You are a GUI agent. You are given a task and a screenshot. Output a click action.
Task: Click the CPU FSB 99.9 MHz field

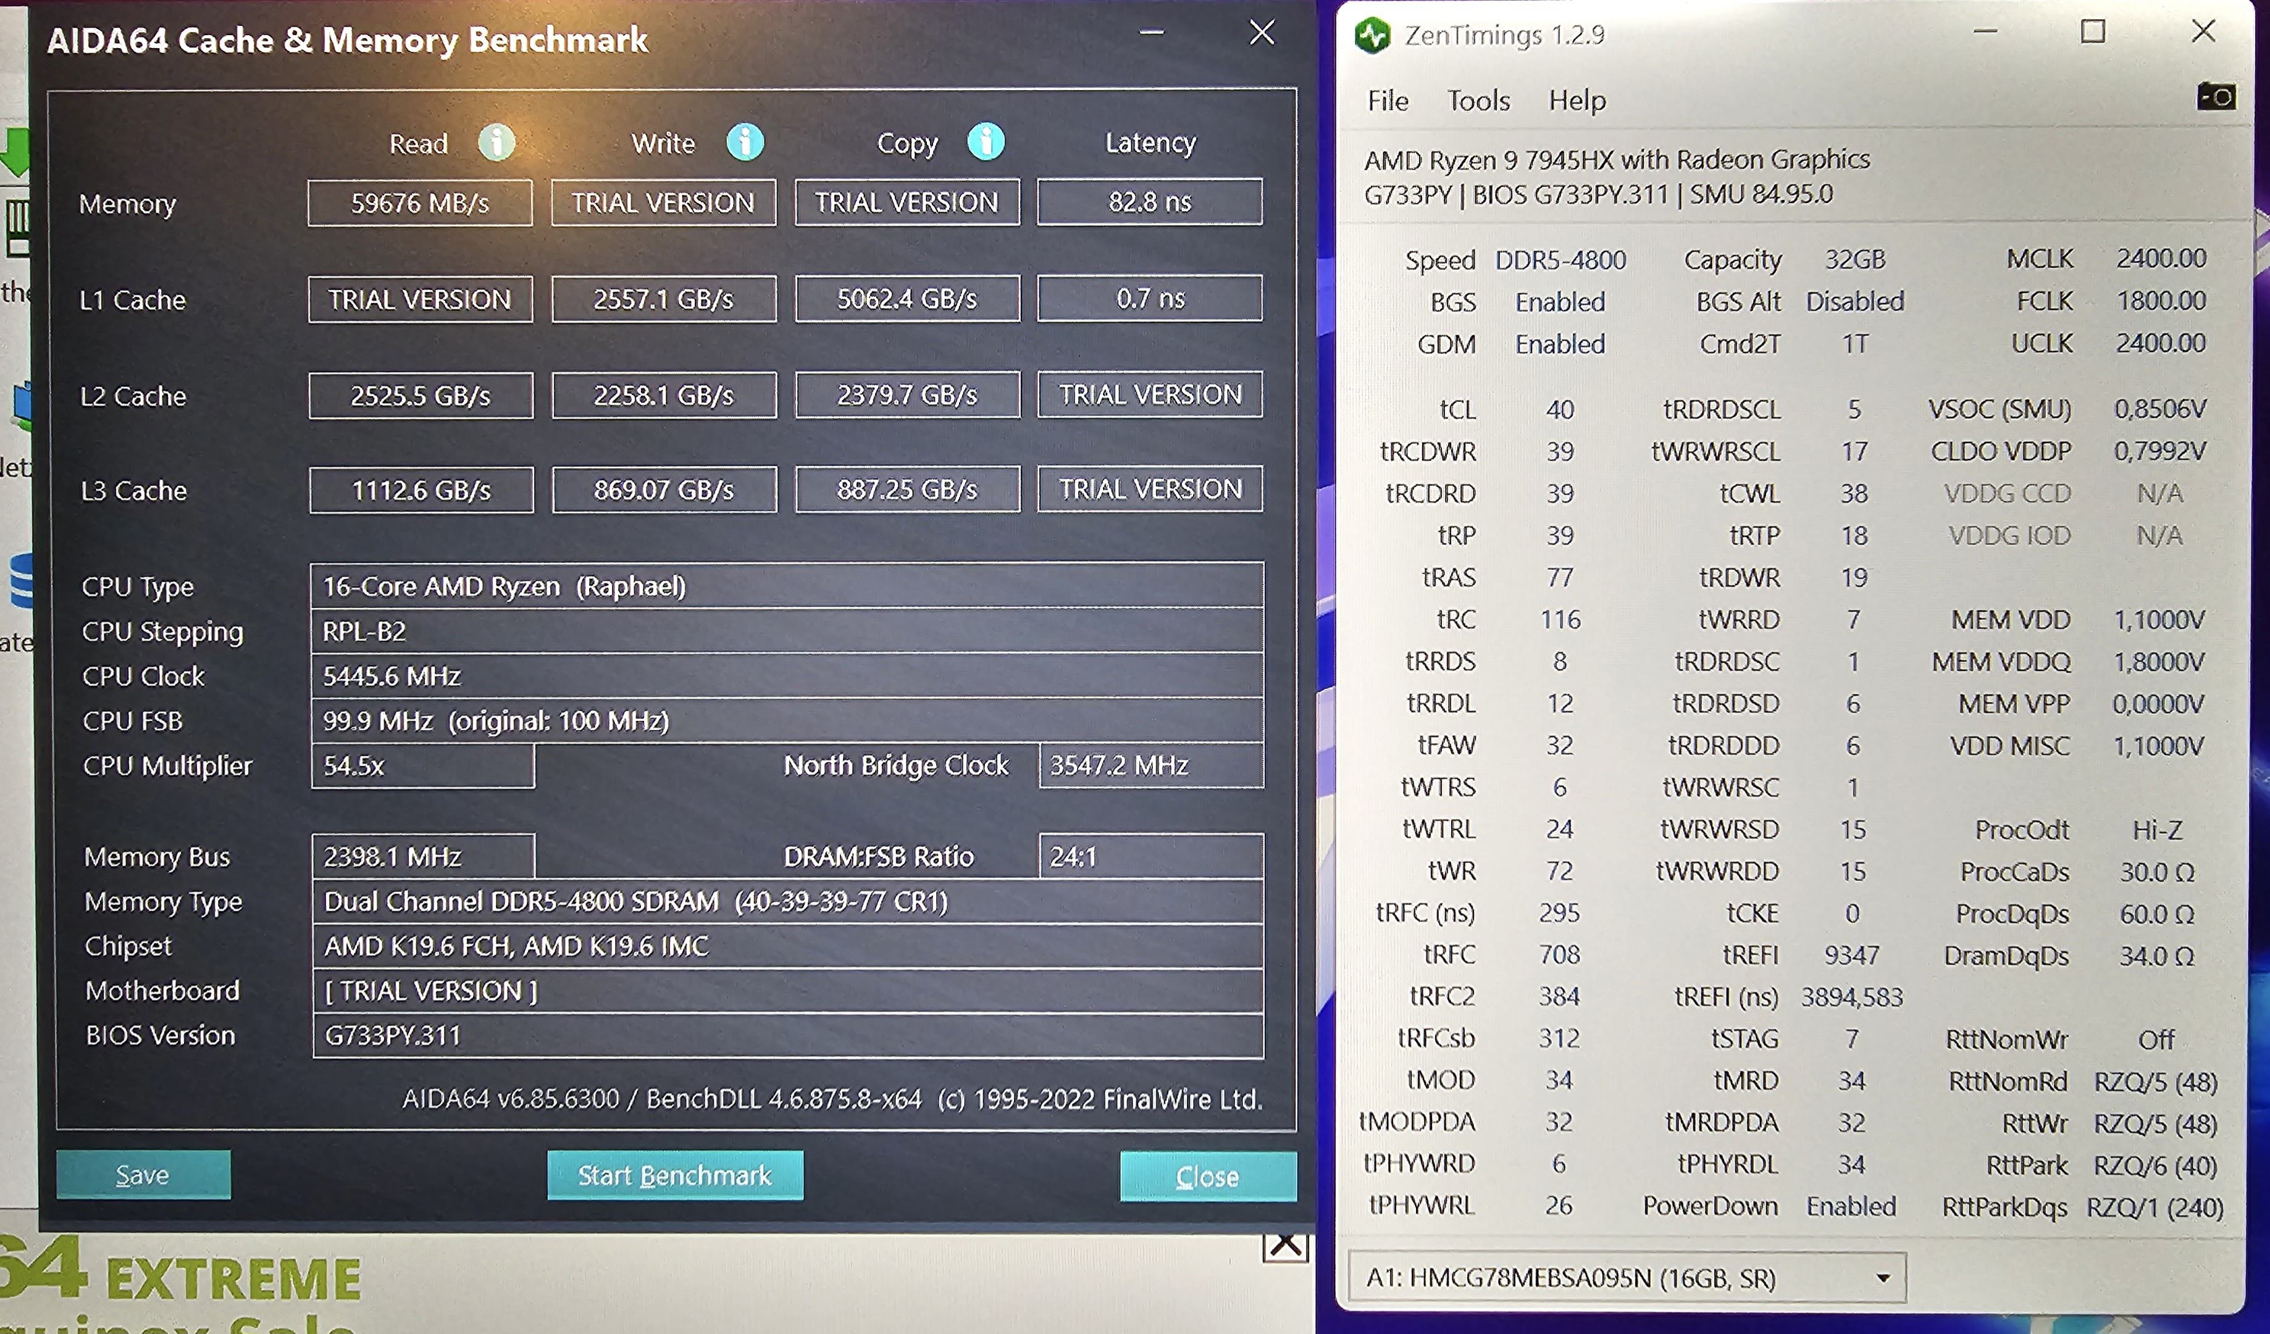[x=787, y=720]
